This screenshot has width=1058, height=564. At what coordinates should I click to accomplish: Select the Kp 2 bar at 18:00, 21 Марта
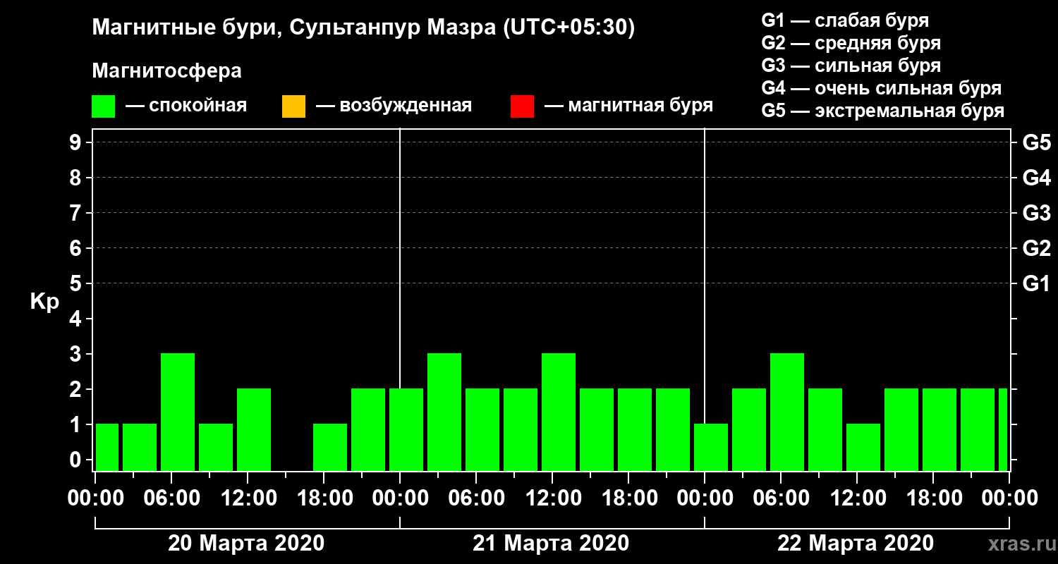pyautogui.click(x=635, y=429)
